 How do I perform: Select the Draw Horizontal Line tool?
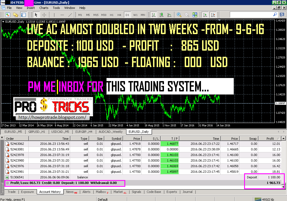click(x=63, y=15)
